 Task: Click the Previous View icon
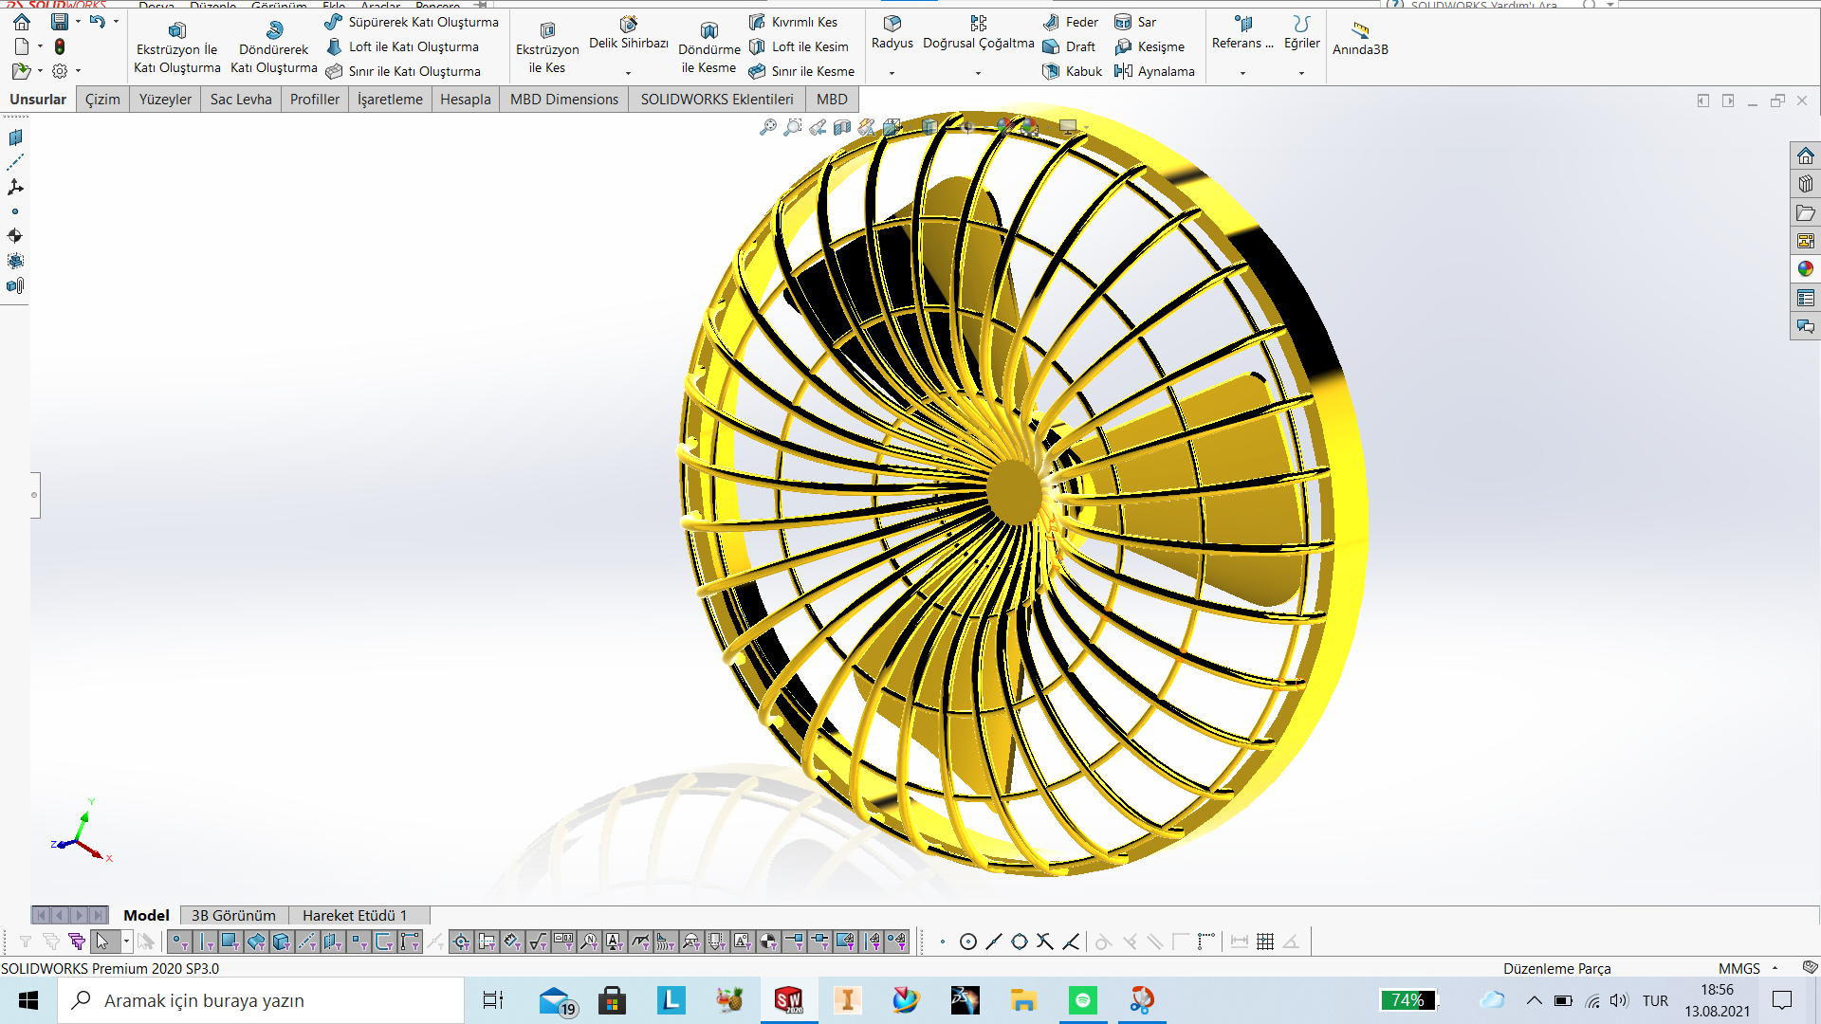[818, 127]
